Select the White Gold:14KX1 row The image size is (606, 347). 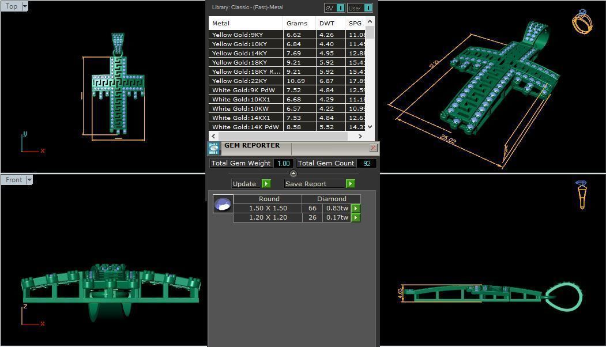pos(287,118)
